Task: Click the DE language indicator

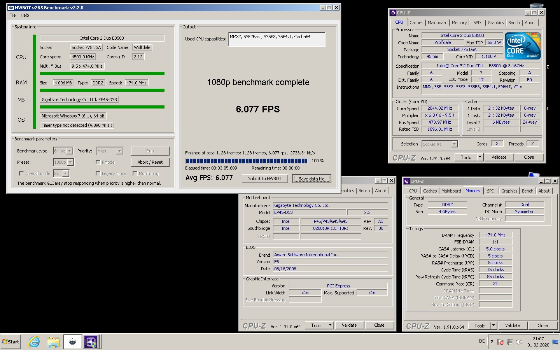Action: pos(482,341)
